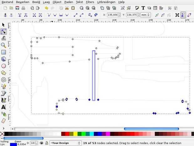Save document floppy icon
Viewport: 194px width, 146px height.
pos(17,8)
